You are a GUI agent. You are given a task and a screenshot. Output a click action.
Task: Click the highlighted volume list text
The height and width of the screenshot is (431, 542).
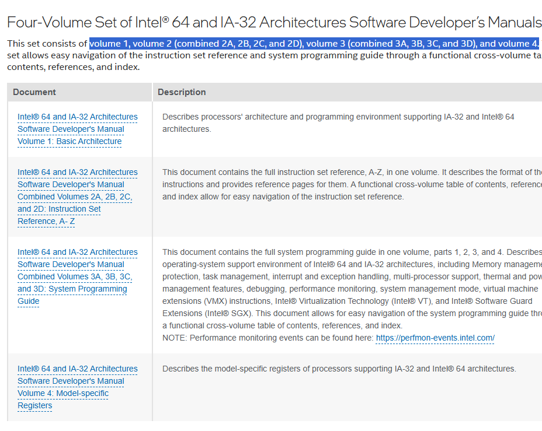(x=314, y=44)
